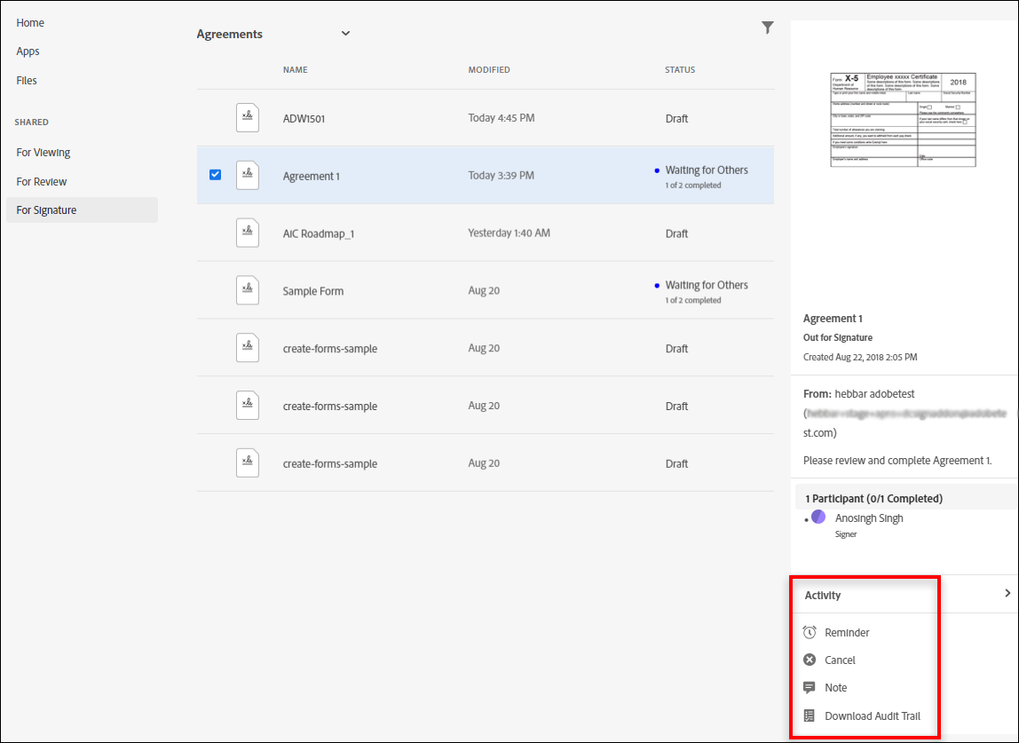Open the For Signature section
Screen dimensions: 1019x743
46,210
